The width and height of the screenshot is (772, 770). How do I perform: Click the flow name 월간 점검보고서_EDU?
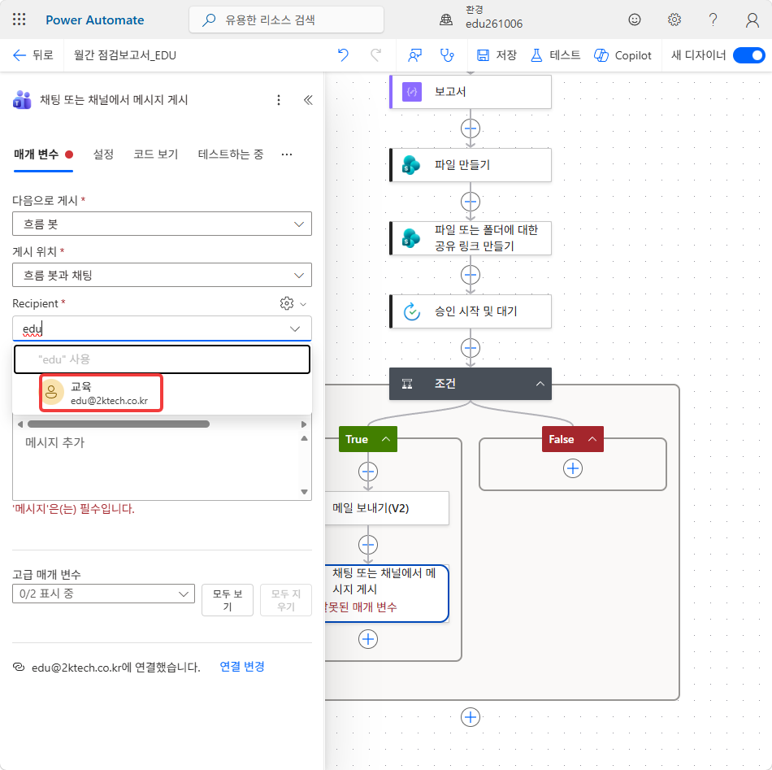(125, 55)
